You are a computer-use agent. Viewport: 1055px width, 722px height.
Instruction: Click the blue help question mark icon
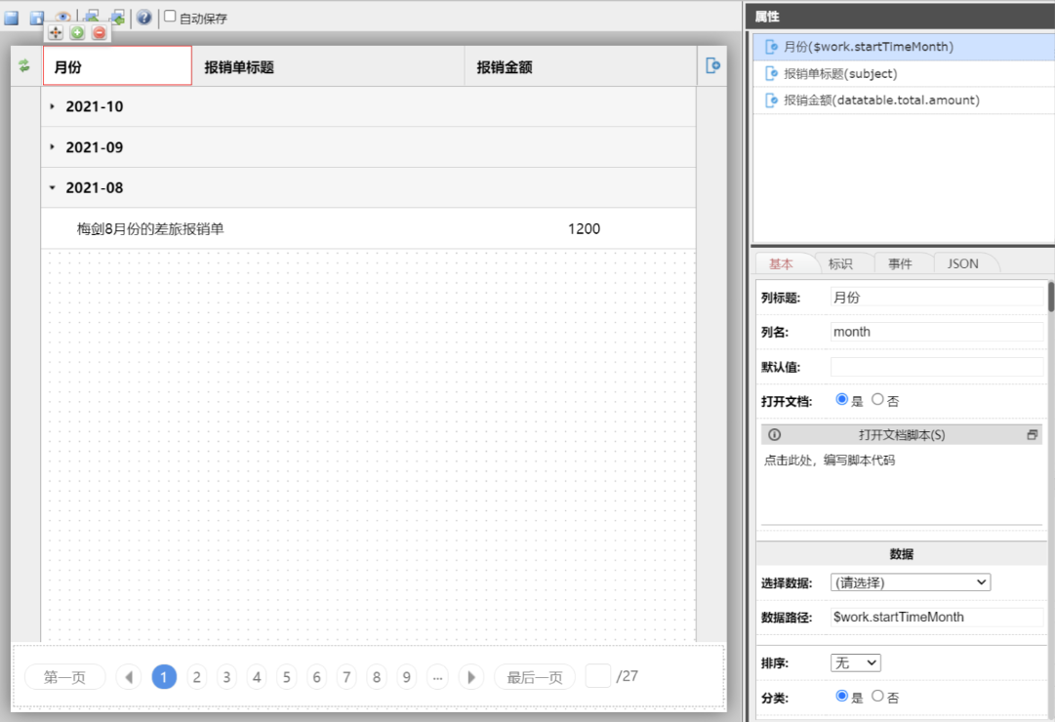(143, 18)
